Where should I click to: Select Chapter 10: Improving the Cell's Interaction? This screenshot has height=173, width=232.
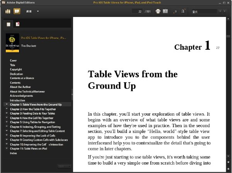[37, 144]
